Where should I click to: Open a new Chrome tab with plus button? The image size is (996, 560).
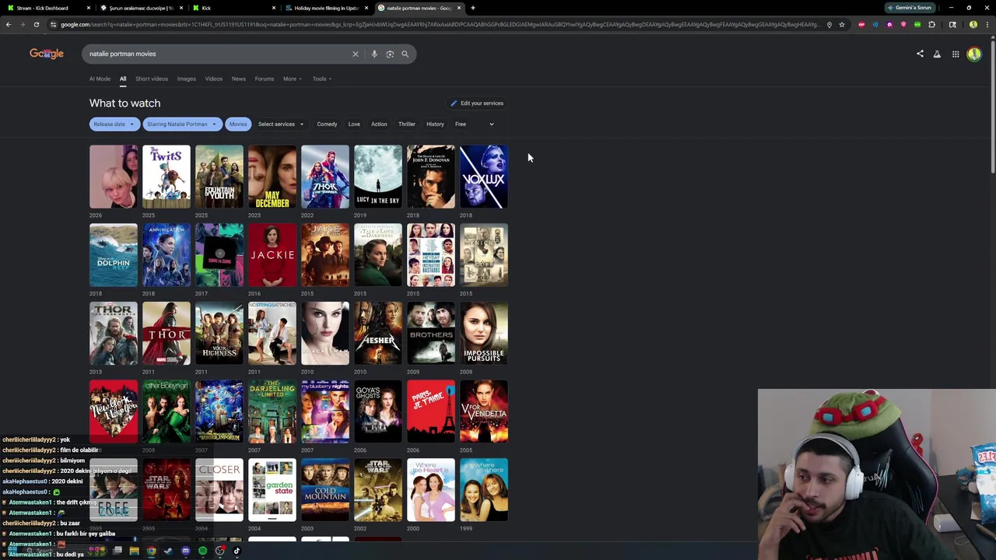click(x=473, y=8)
